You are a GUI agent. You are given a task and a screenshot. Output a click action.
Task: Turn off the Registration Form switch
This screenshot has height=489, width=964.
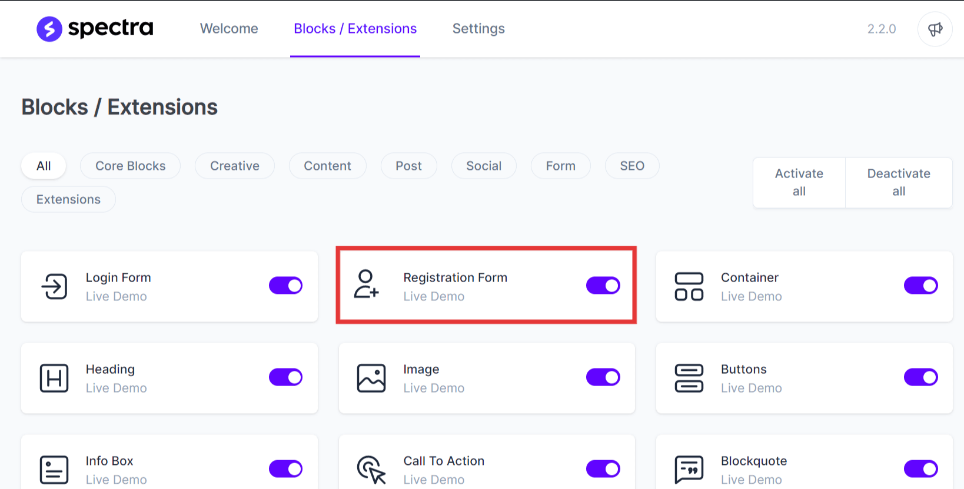coord(603,286)
